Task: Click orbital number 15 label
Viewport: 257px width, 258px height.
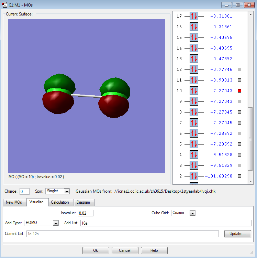Action: click(x=179, y=37)
